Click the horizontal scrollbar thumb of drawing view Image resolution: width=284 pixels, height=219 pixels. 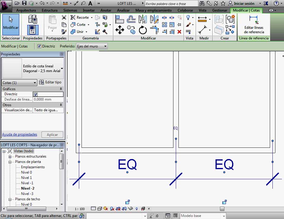pos(222,209)
